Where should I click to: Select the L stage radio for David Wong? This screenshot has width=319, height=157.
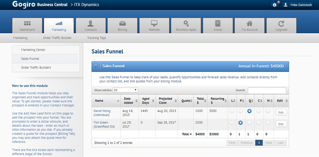pos(232,111)
